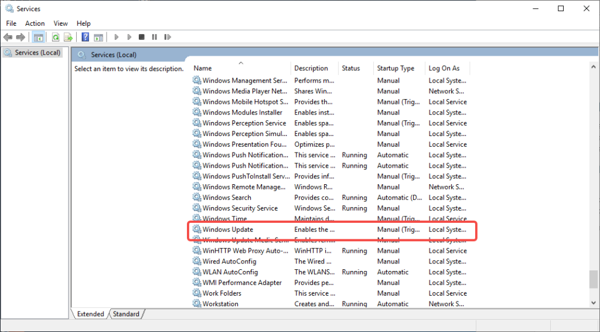Screen dimensions: 600x332
Task: Click the gear icon beside Workstation
Action: (x=197, y=303)
